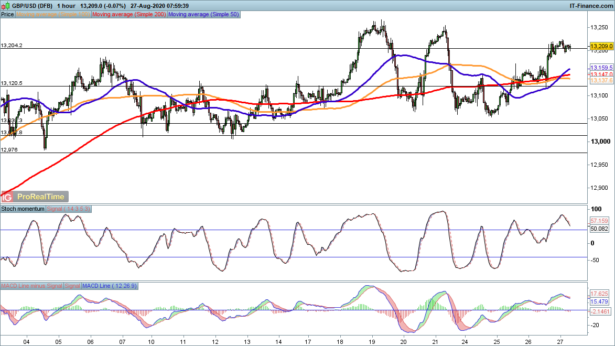
Task: Click the candlestick chart icon beside GBP/USD
Action: 6,6
